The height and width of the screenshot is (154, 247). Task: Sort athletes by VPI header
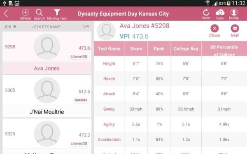point(86,27)
